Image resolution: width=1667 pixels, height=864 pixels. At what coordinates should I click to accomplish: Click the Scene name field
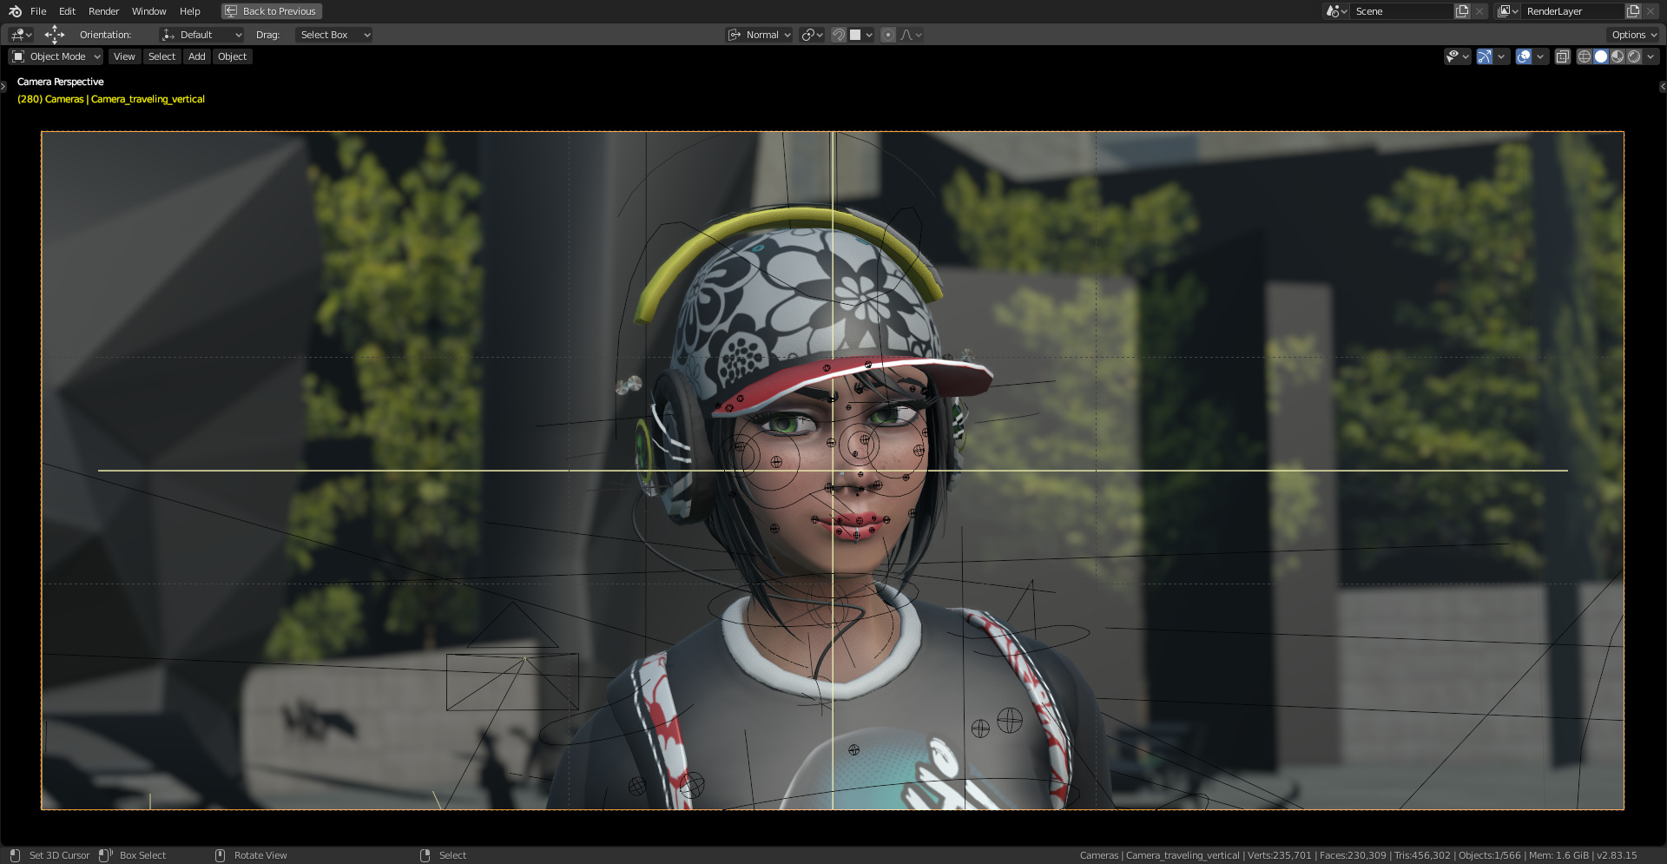1401,11
